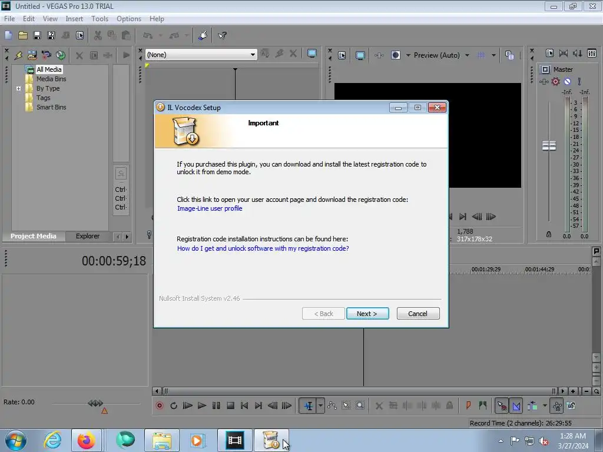Open Project Properties from the main toolbar
This screenshot has height=452, width=603.
(x=79, y=35)
